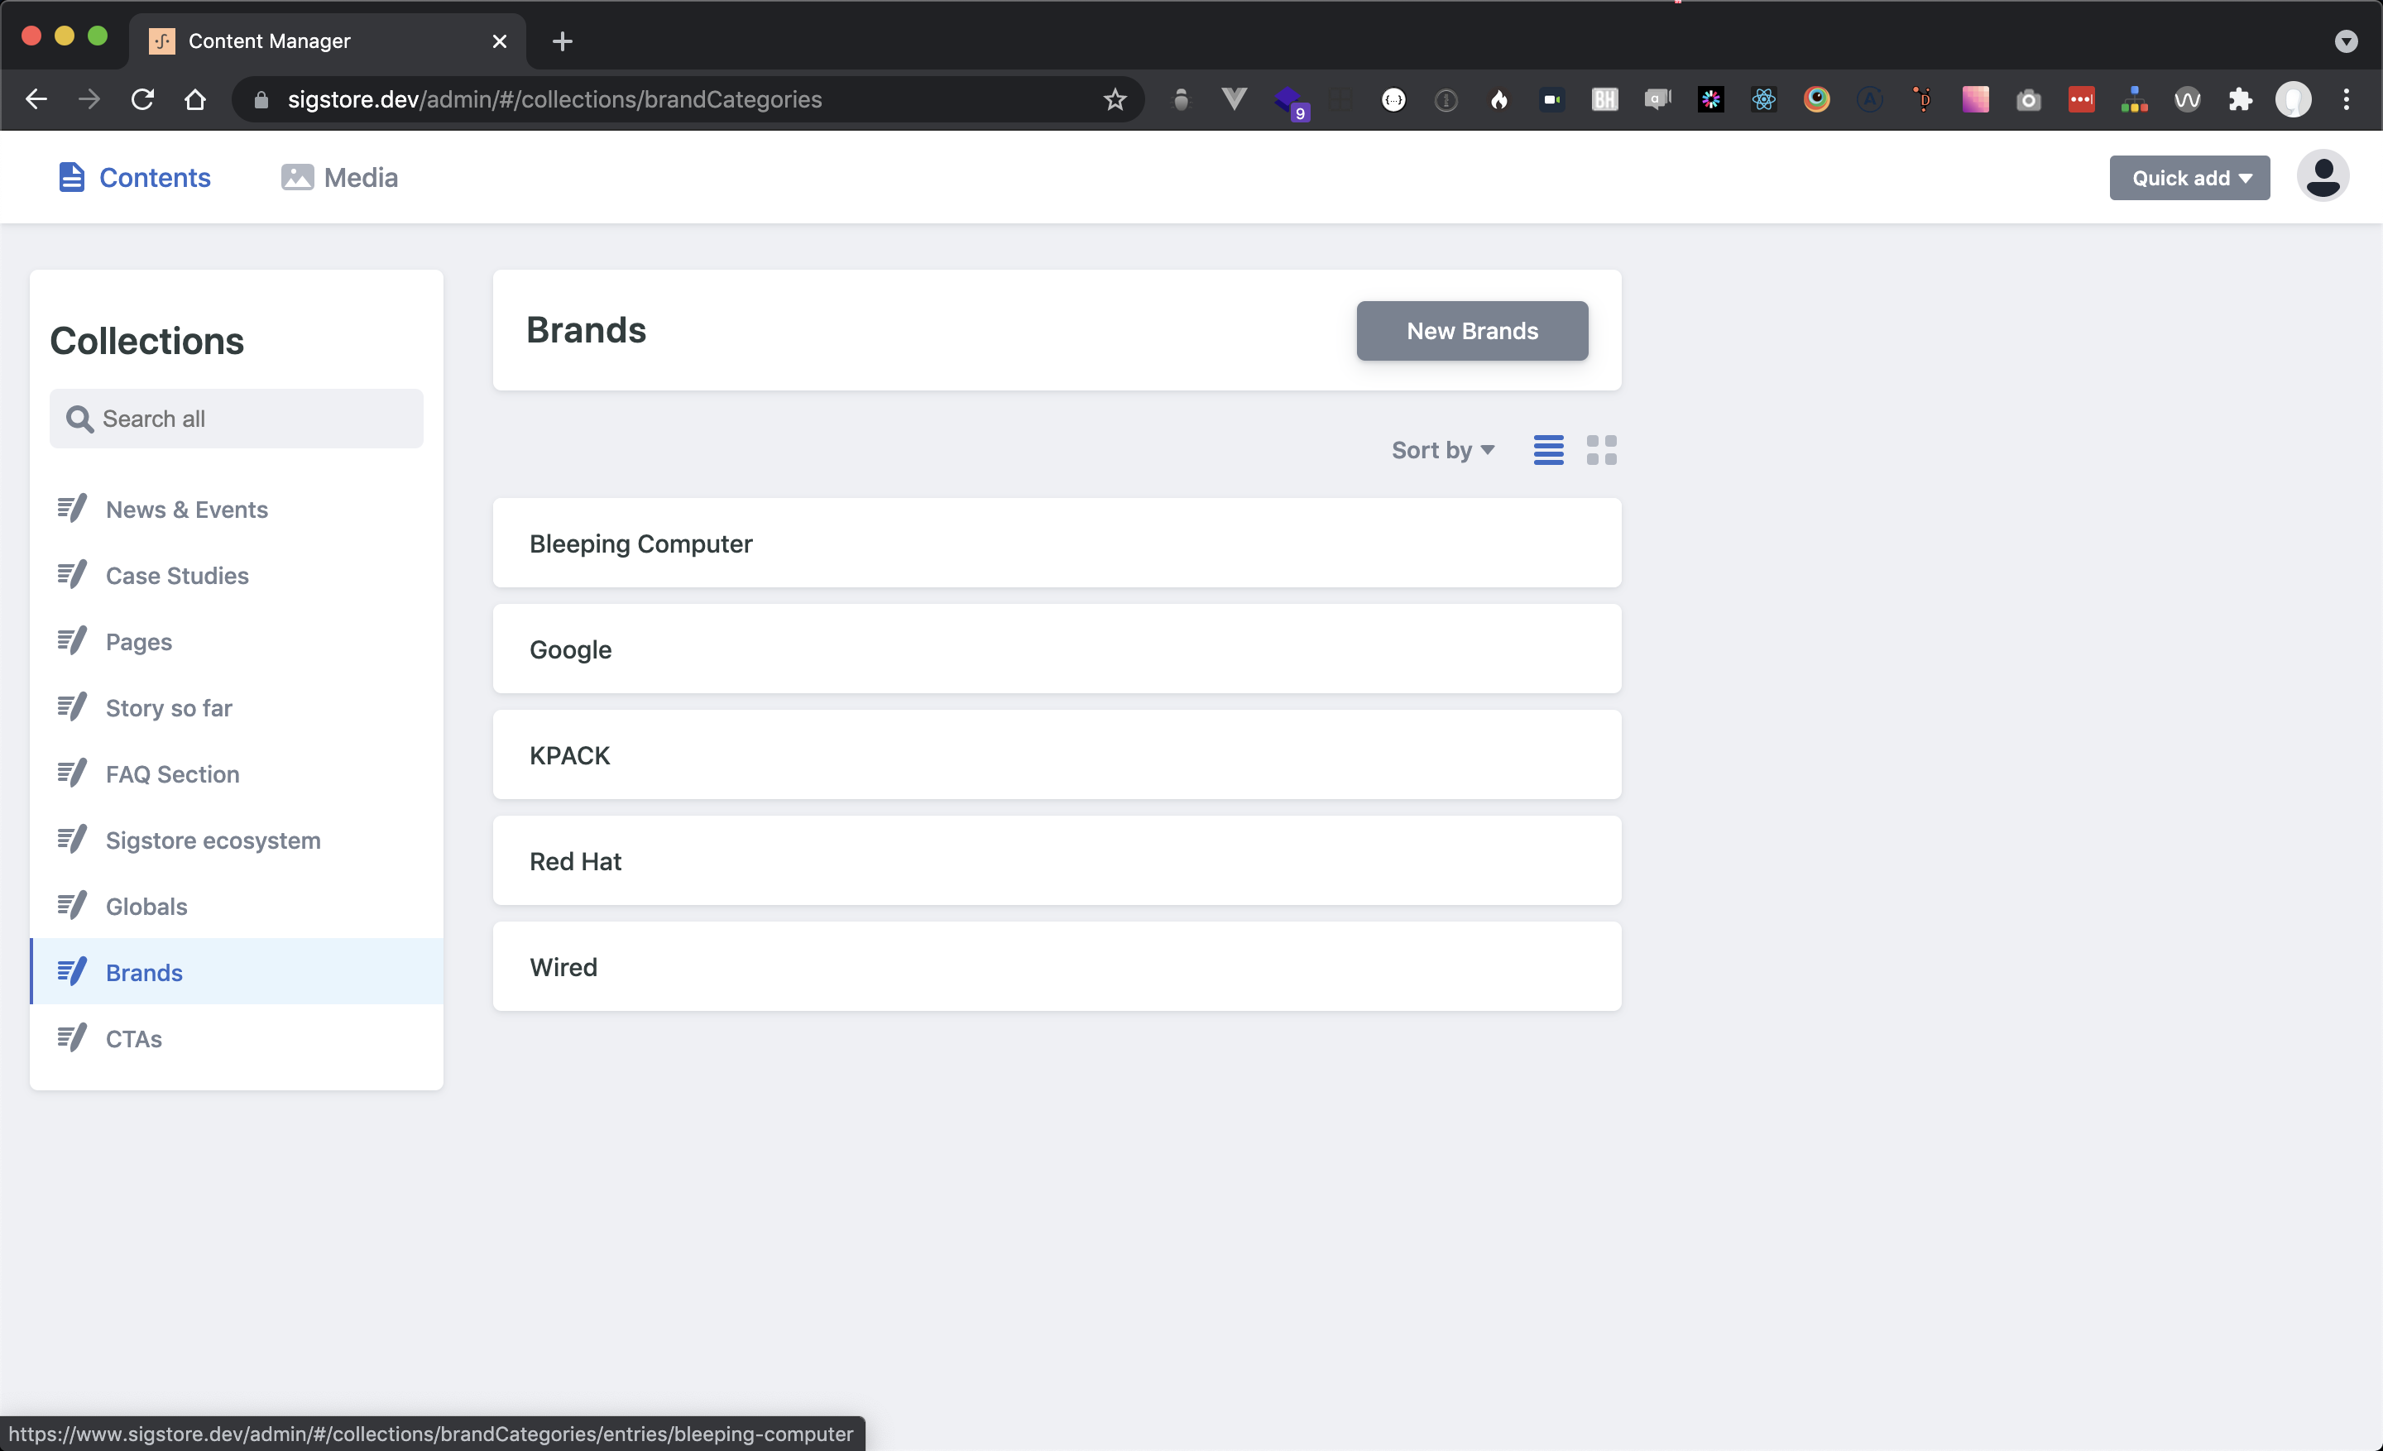Toggle the list view layout icon
This screenshot has height=1451, width=2383.
pos(1547,449)
